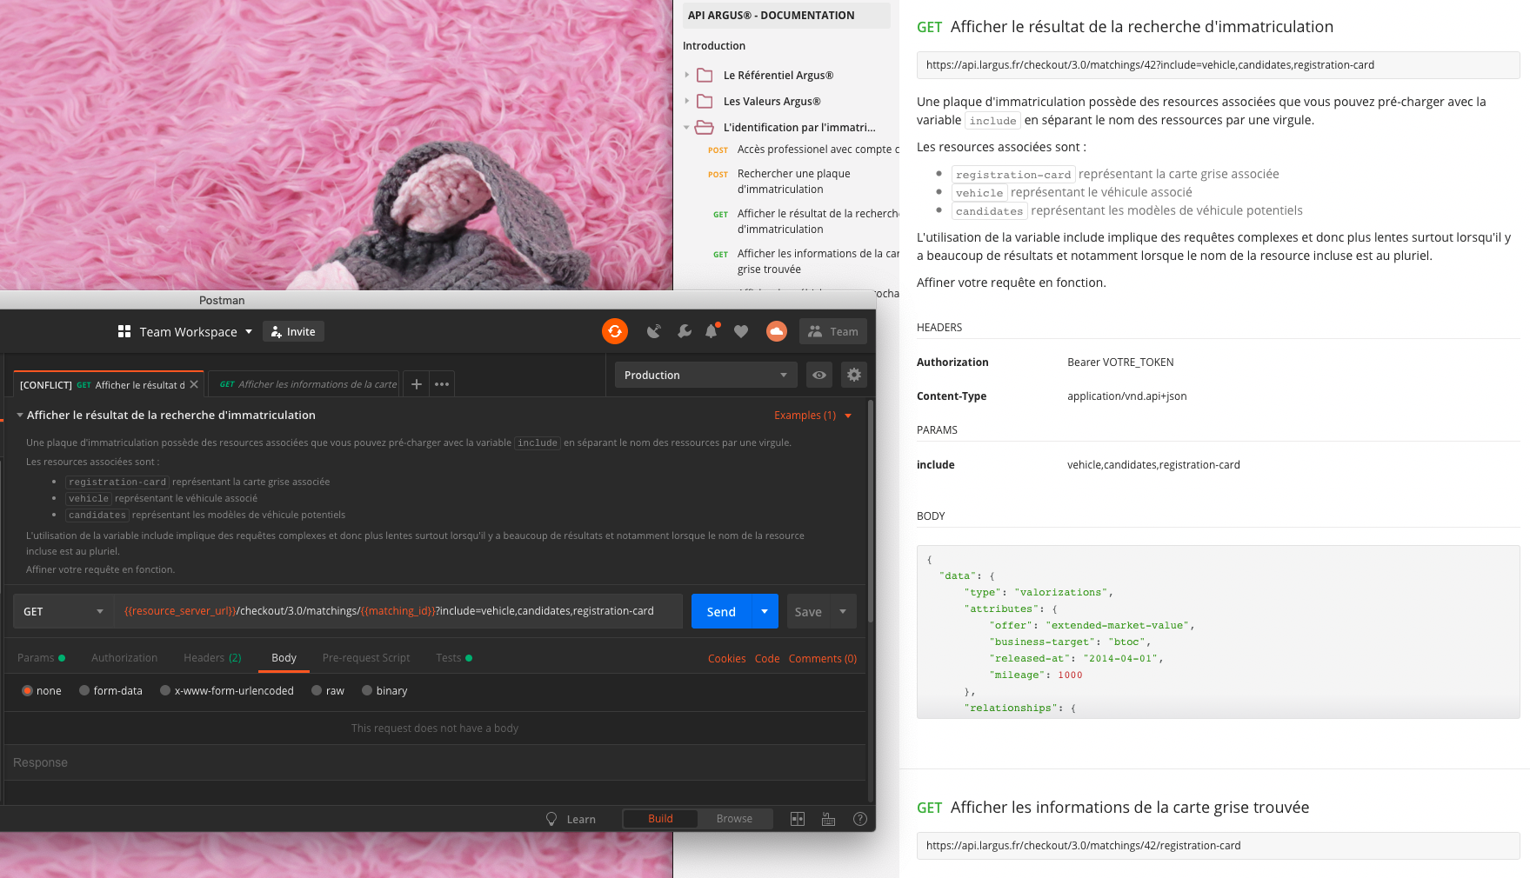Click the blue Send button
Screen dimensions: 1530x878
pos(721,611)
